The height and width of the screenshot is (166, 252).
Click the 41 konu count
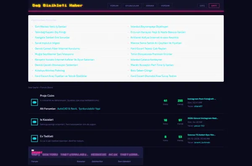tap(165, 101)
